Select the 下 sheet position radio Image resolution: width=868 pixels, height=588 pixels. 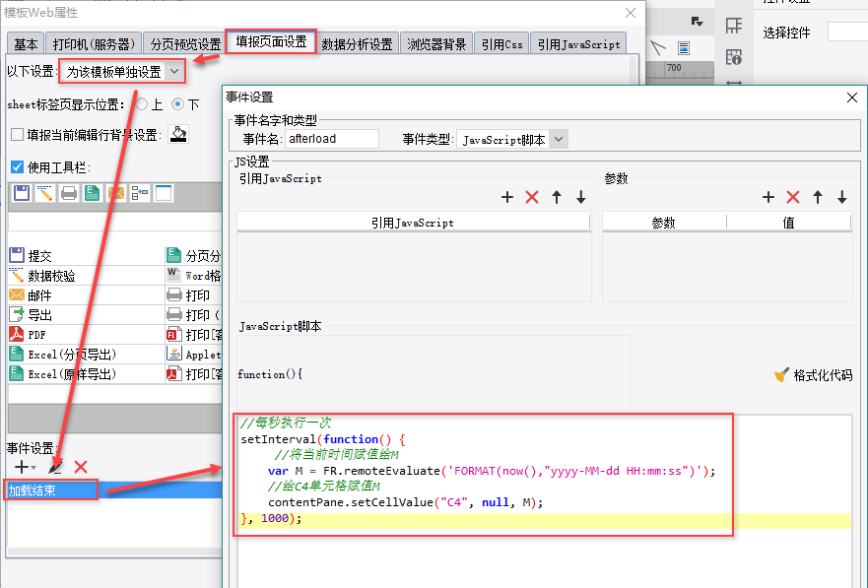177,104
